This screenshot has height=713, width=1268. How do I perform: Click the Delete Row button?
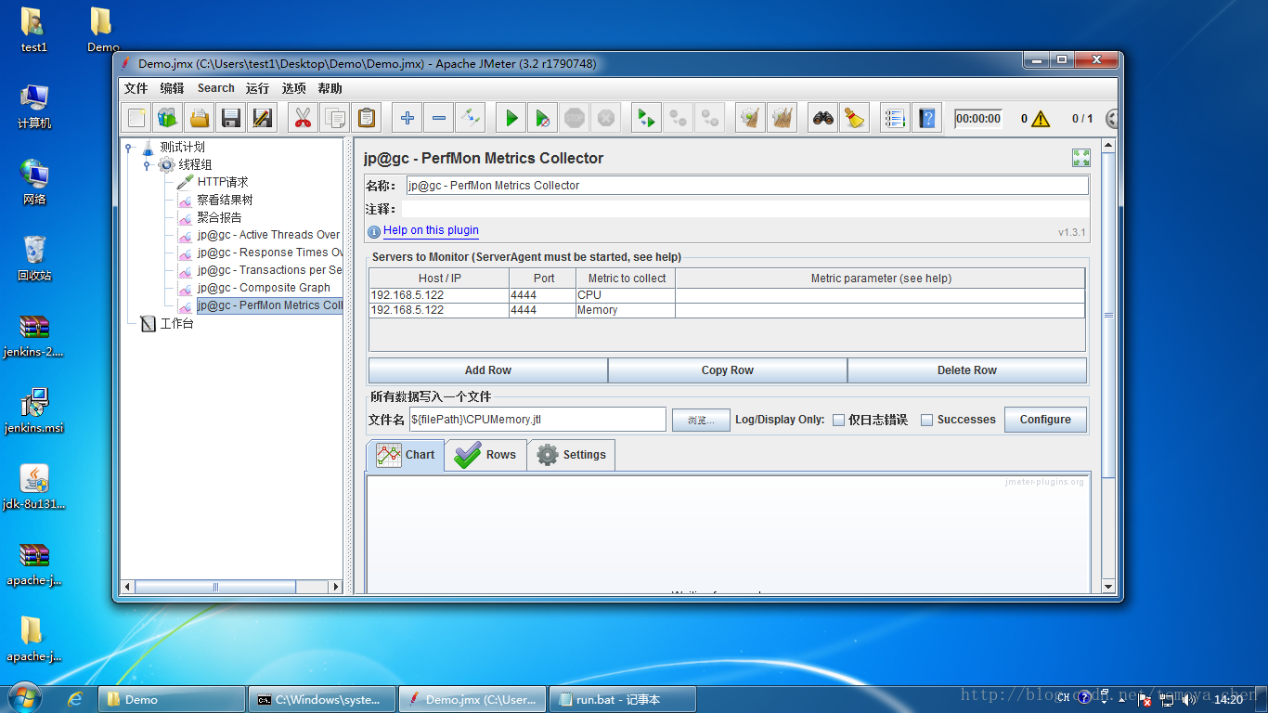(x=967, y=370)
